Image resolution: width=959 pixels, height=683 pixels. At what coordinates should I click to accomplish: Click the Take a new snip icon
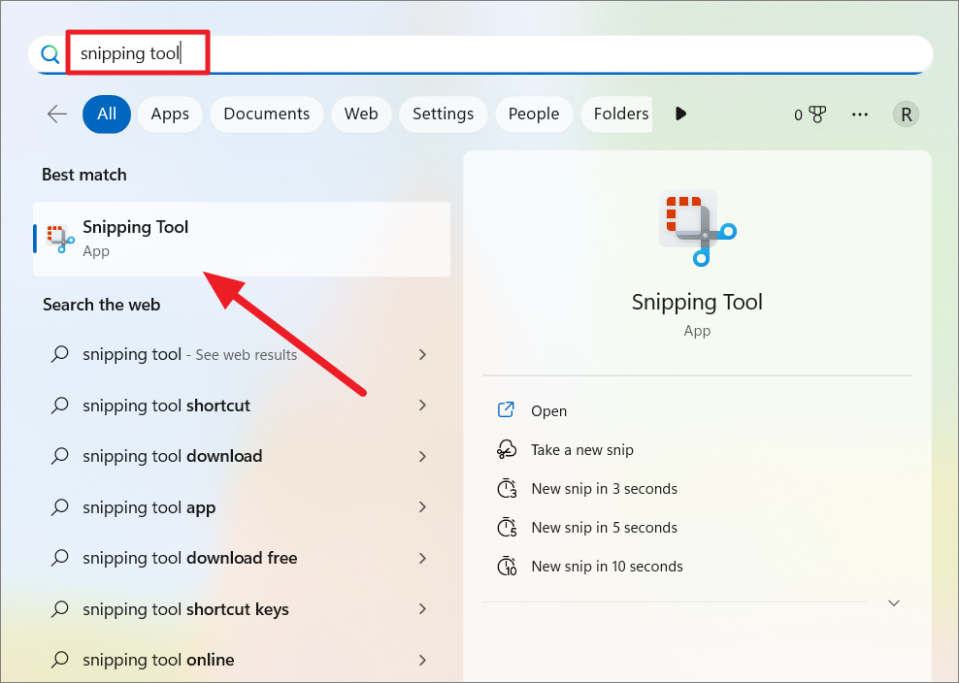click(x=507, y=449)
